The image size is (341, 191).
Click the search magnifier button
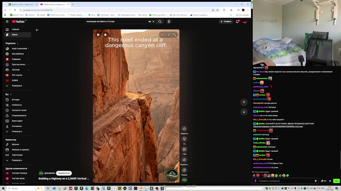(160, 21)
